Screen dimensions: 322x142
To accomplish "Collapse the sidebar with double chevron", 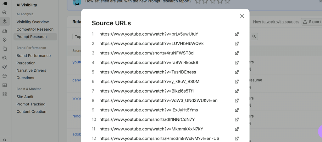I will [4, 140].
